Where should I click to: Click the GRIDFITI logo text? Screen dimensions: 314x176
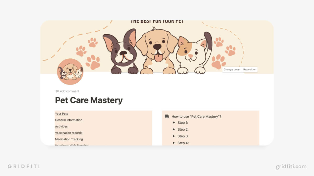tap(24, 166)
